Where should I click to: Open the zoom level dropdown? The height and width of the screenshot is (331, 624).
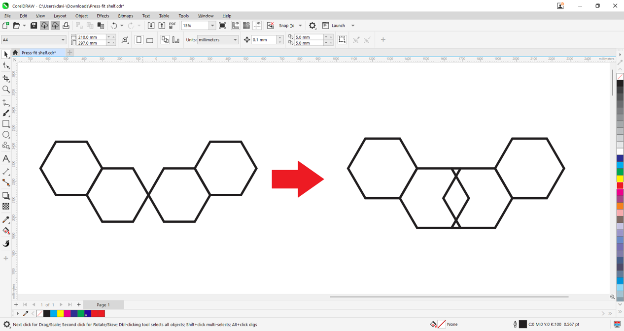212,26
